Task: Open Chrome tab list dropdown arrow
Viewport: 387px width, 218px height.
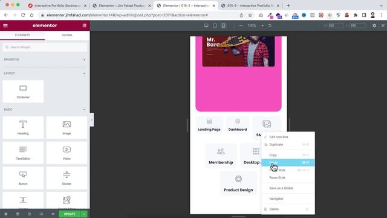Action: [x=382, y=5]
